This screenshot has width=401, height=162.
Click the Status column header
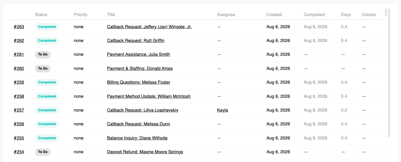41,15
